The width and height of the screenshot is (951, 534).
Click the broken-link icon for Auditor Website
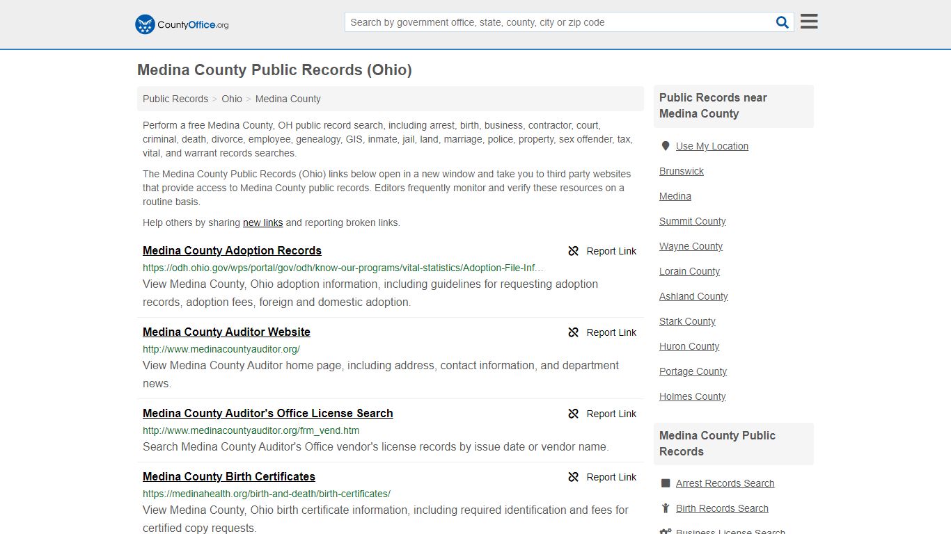tap(574, 332)
